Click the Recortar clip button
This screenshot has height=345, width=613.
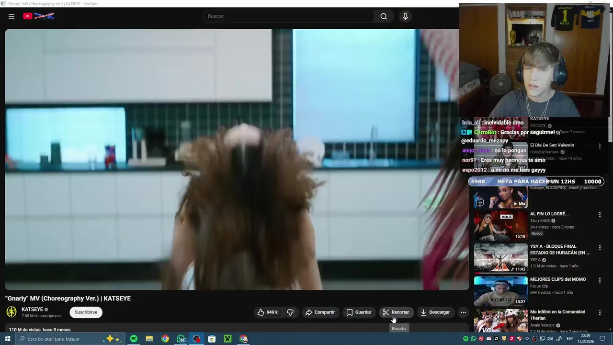pos(396,312)
